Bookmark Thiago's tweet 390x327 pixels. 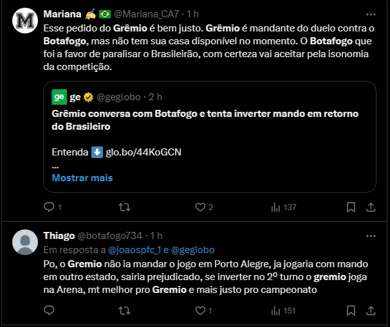point(351,311)
